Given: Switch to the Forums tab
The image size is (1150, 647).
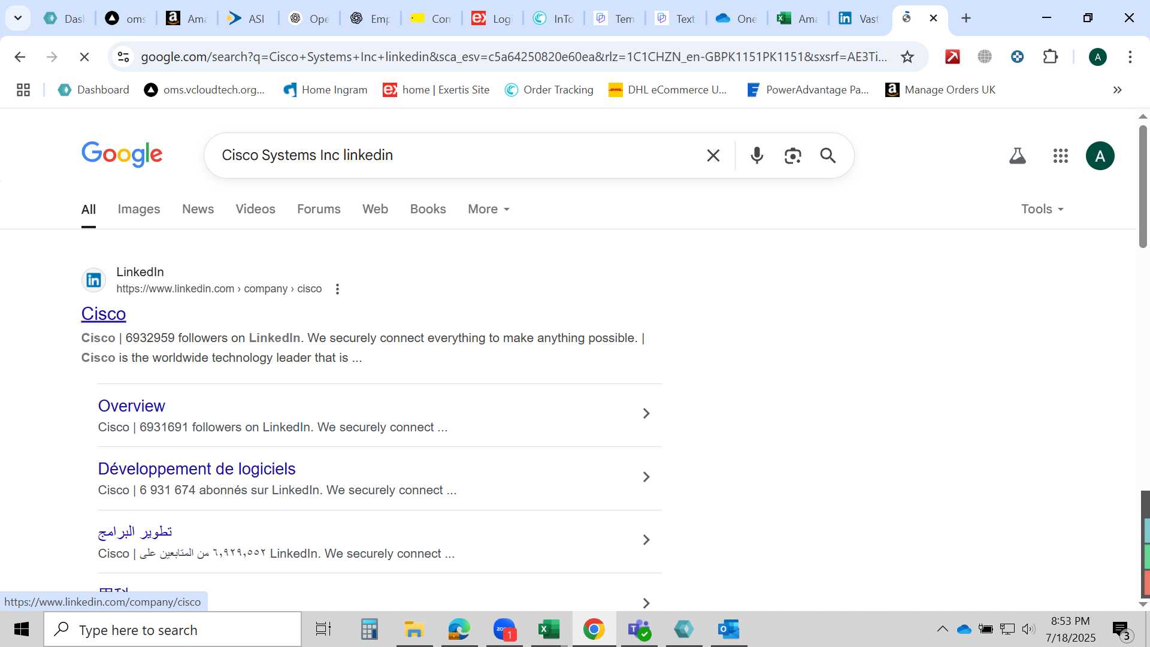Looking at the screenshot, I should [x=319, y=209].
